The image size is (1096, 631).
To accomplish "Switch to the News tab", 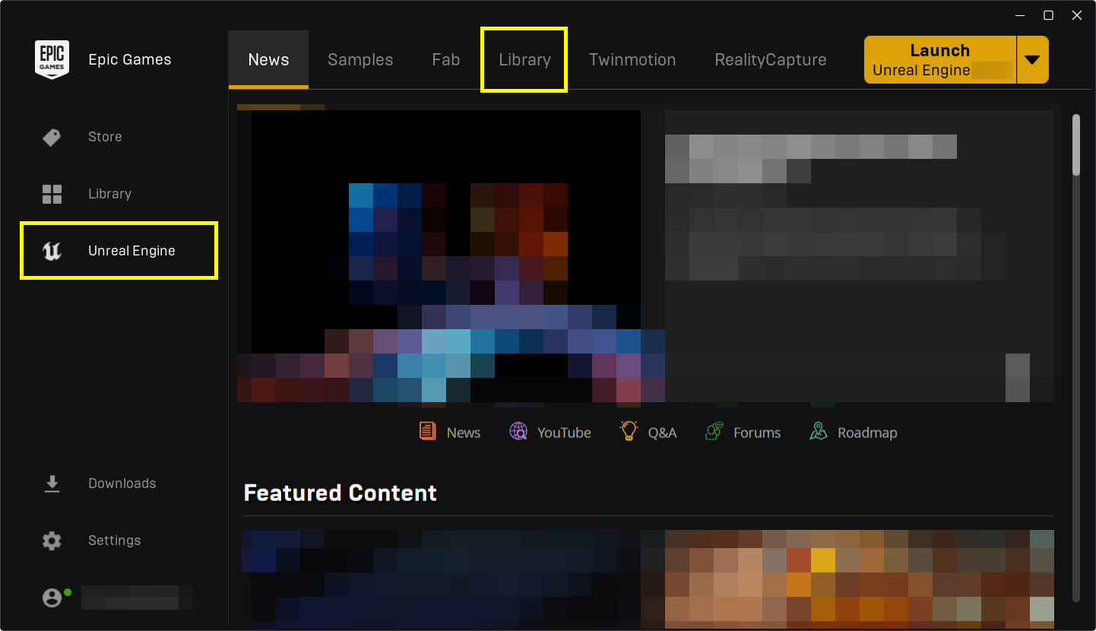I will (x=269, y=60).
